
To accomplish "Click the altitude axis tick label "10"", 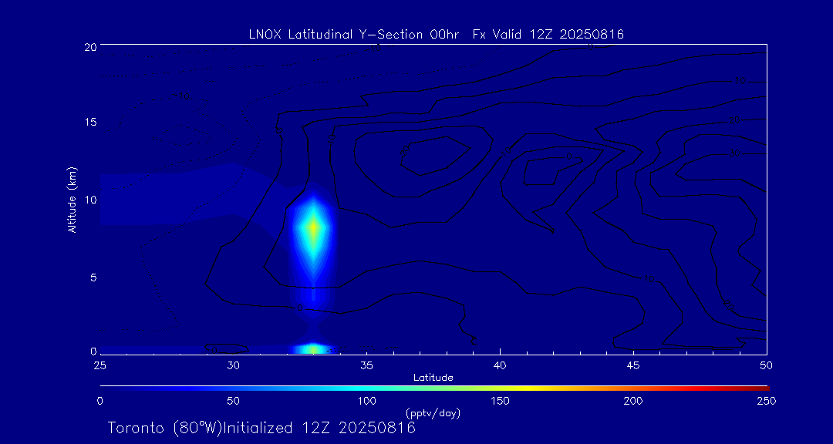I will coord(91,199).
